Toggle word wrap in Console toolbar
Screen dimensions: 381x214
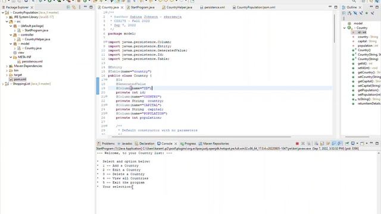[328, 144]
